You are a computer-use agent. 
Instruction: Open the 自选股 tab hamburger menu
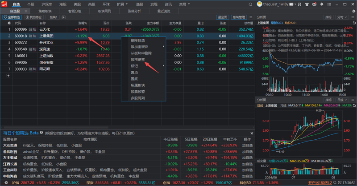coord(26,11)
